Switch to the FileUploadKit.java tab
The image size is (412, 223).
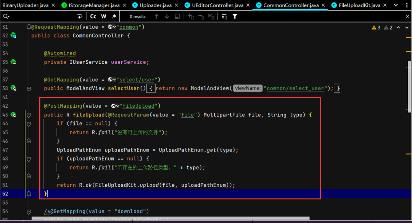pos(360,5)
